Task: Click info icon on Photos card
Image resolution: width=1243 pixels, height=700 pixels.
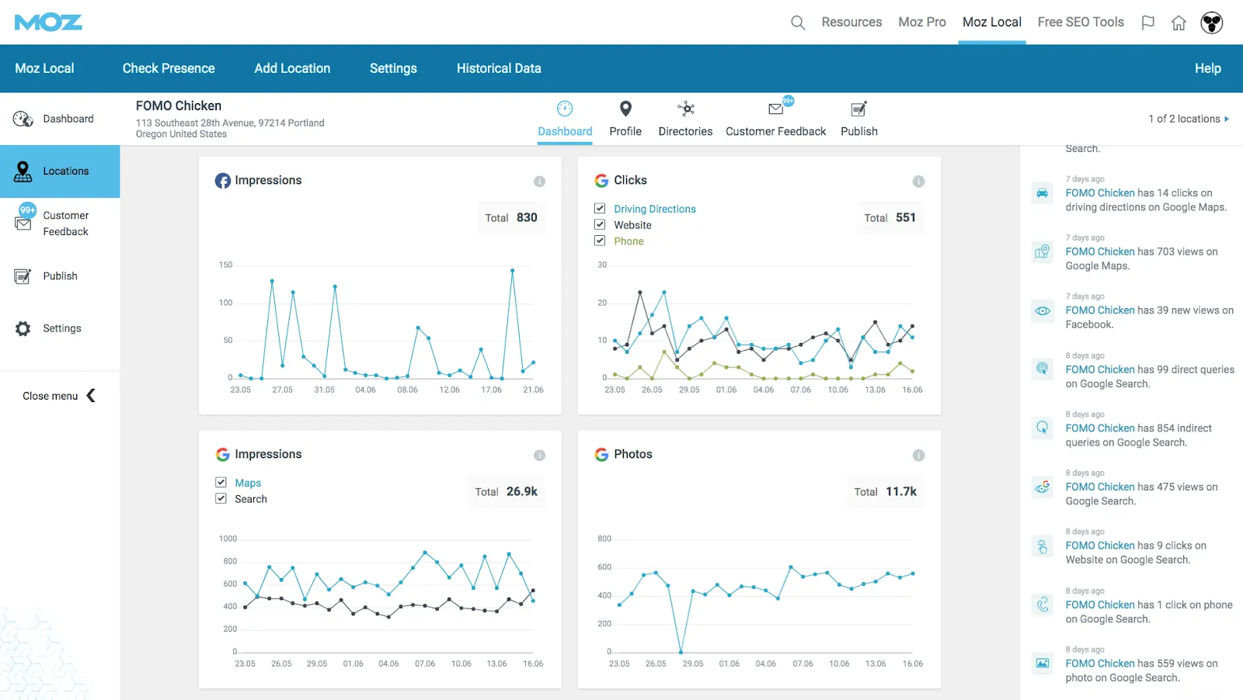Action: click(x=918, y=456)
